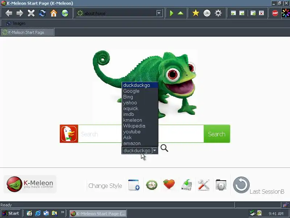Click the green clock history icon

coord(152,185)
